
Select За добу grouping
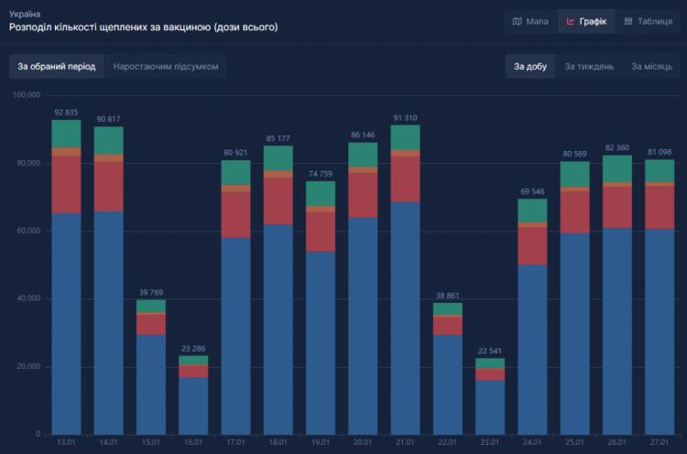point(530,67)
